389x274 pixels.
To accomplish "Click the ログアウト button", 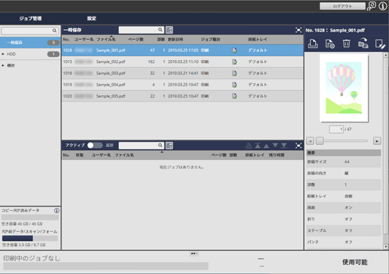I will (x=342, y=6).
